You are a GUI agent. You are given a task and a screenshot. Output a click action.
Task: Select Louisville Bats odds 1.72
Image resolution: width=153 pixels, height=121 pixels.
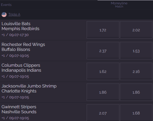click(103, 30)
